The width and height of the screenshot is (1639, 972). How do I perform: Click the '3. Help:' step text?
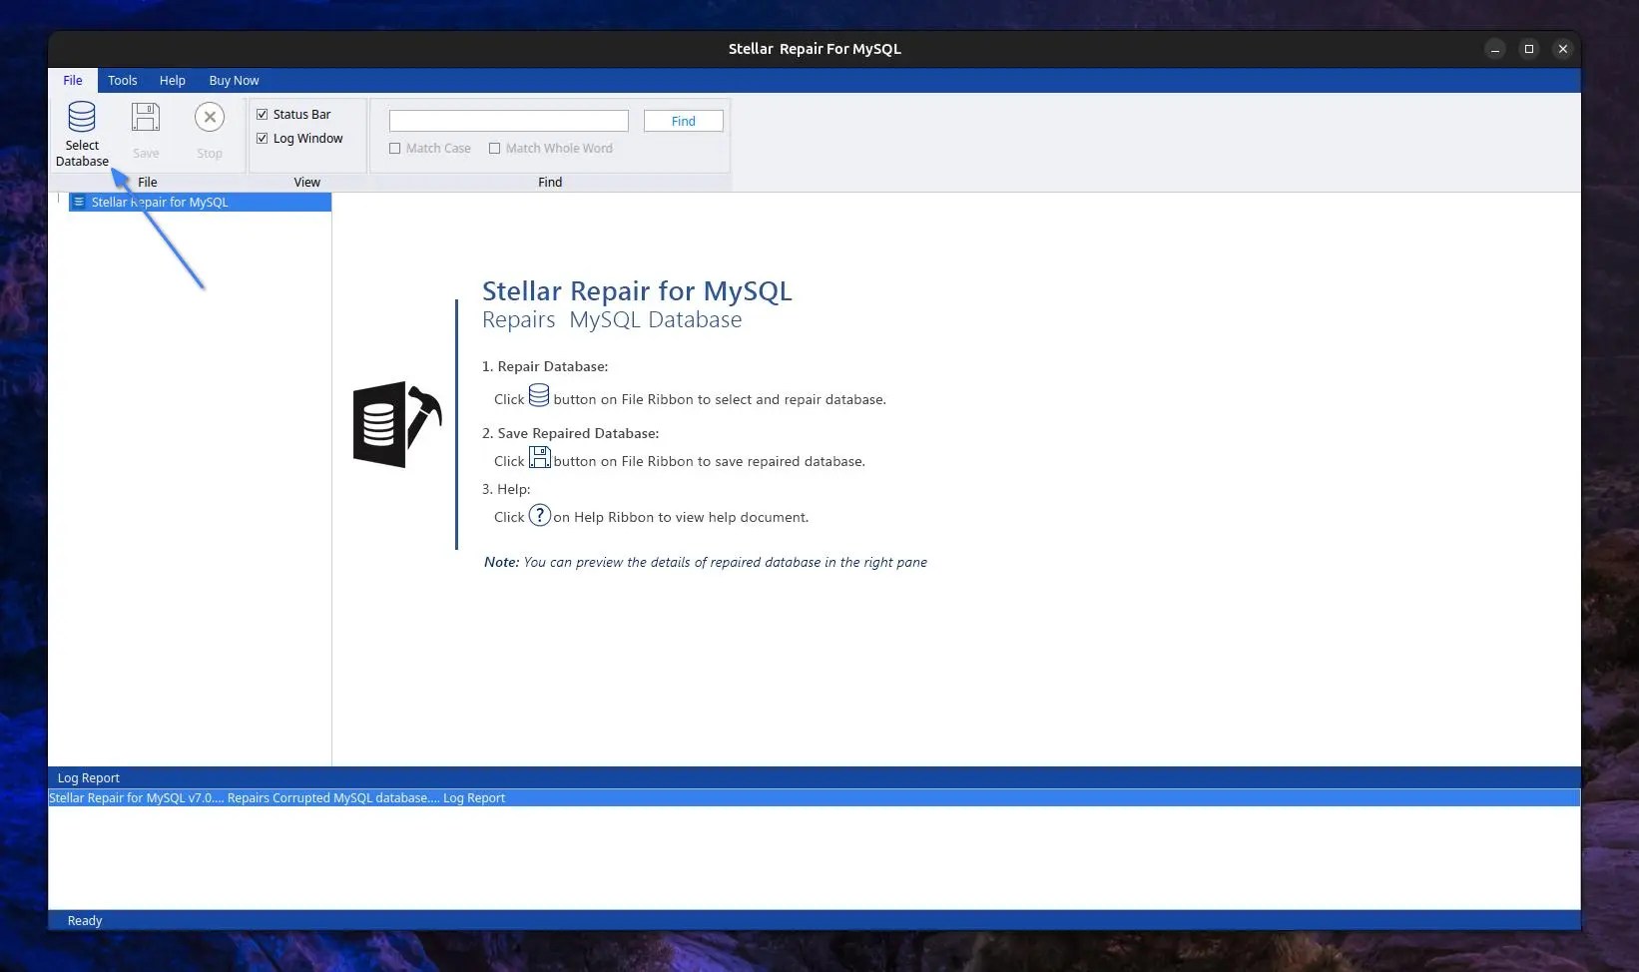tap(506, 489)
